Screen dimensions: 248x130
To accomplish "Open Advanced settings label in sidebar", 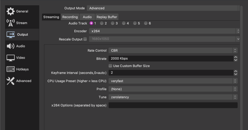I will (24, 81).
